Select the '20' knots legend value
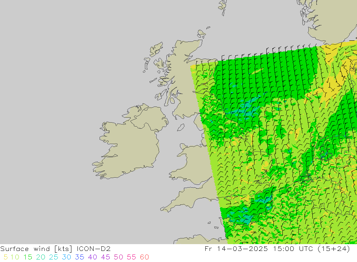The image size is (357, 262). pos(41,257)
